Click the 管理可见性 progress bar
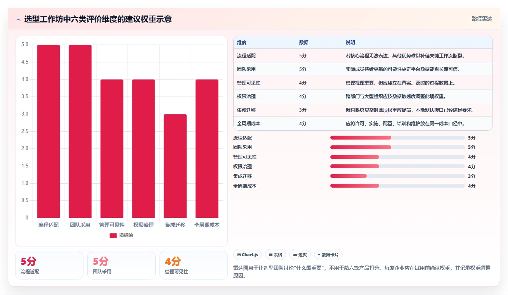The height and width of the screenshot is (295, 508). point(397,157)
